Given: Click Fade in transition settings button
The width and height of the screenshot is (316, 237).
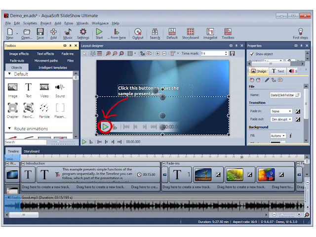Looking at the screenshot, I should (x=298, y=111).
